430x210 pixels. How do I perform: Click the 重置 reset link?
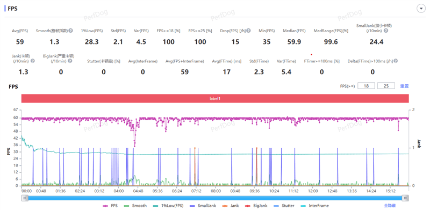pos(404,86)
